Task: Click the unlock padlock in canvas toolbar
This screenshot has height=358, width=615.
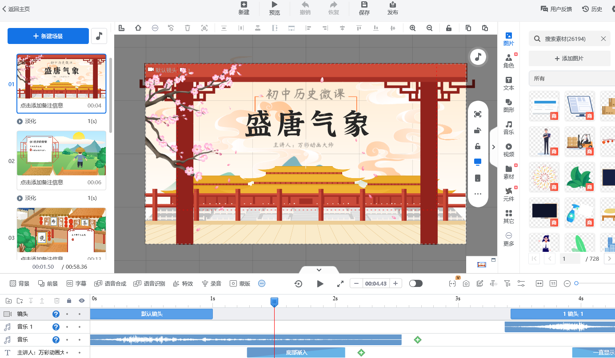Action: [449, 28]
